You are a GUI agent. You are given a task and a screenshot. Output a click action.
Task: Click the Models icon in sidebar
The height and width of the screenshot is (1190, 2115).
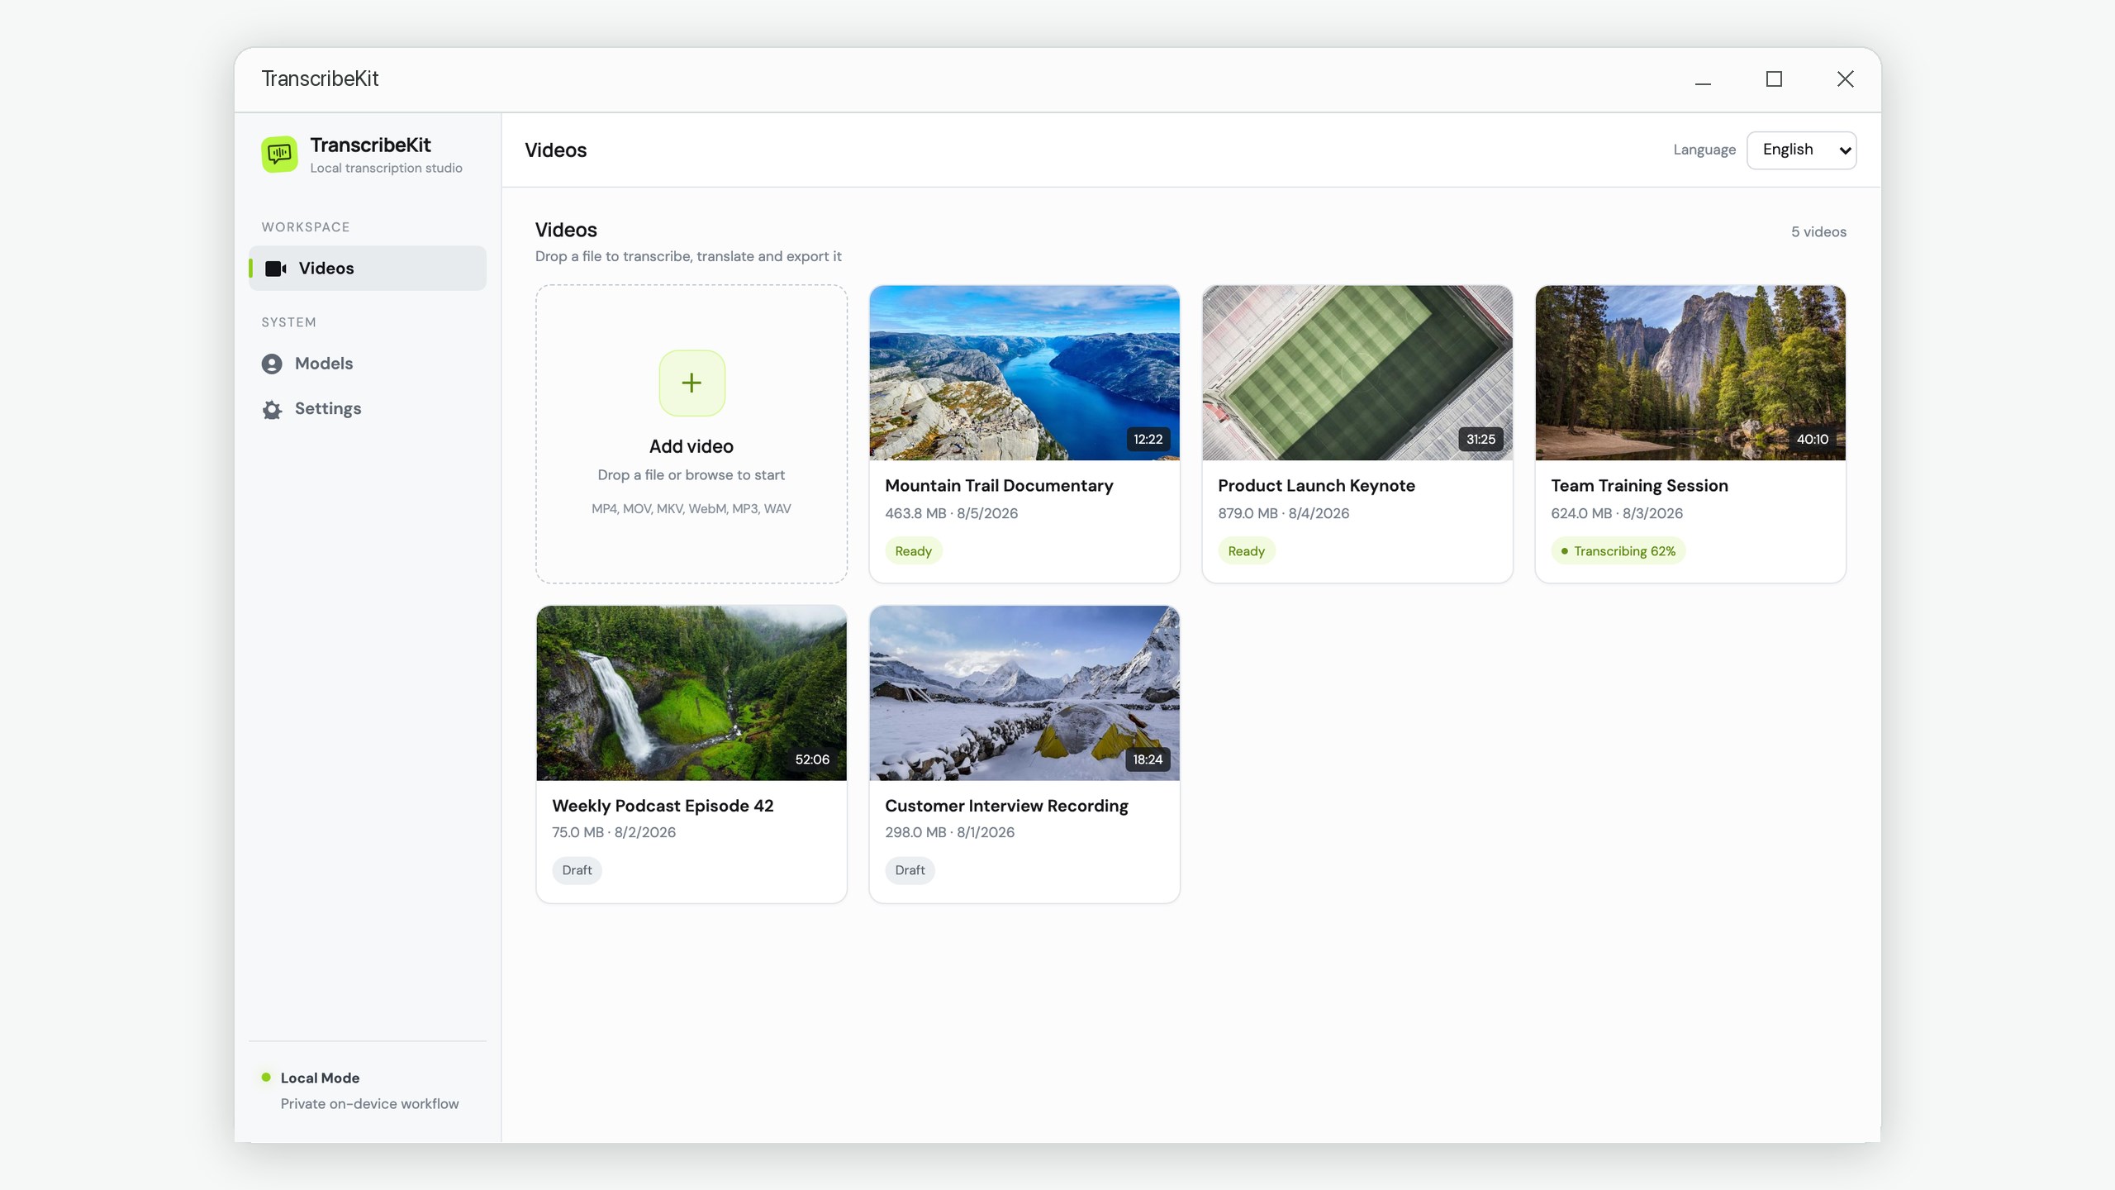tap(272, 364)
